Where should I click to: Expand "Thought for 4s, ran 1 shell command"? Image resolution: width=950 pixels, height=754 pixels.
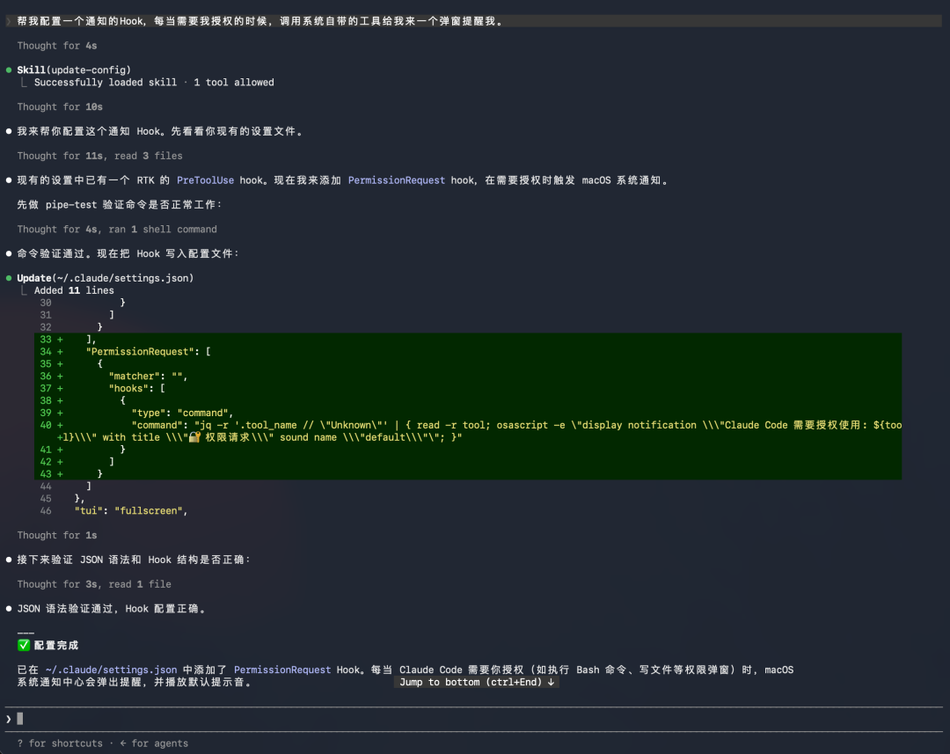point(117,229)
